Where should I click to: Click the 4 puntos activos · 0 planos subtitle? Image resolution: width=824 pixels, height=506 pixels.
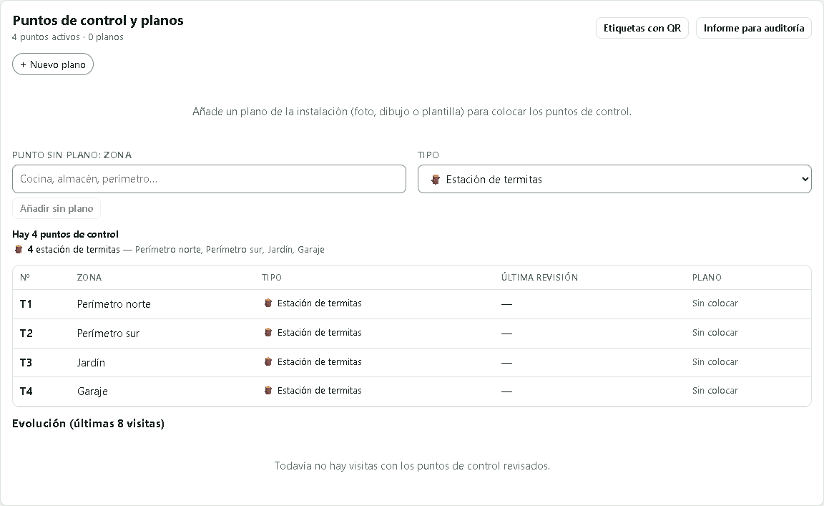(x=68, y=37)
